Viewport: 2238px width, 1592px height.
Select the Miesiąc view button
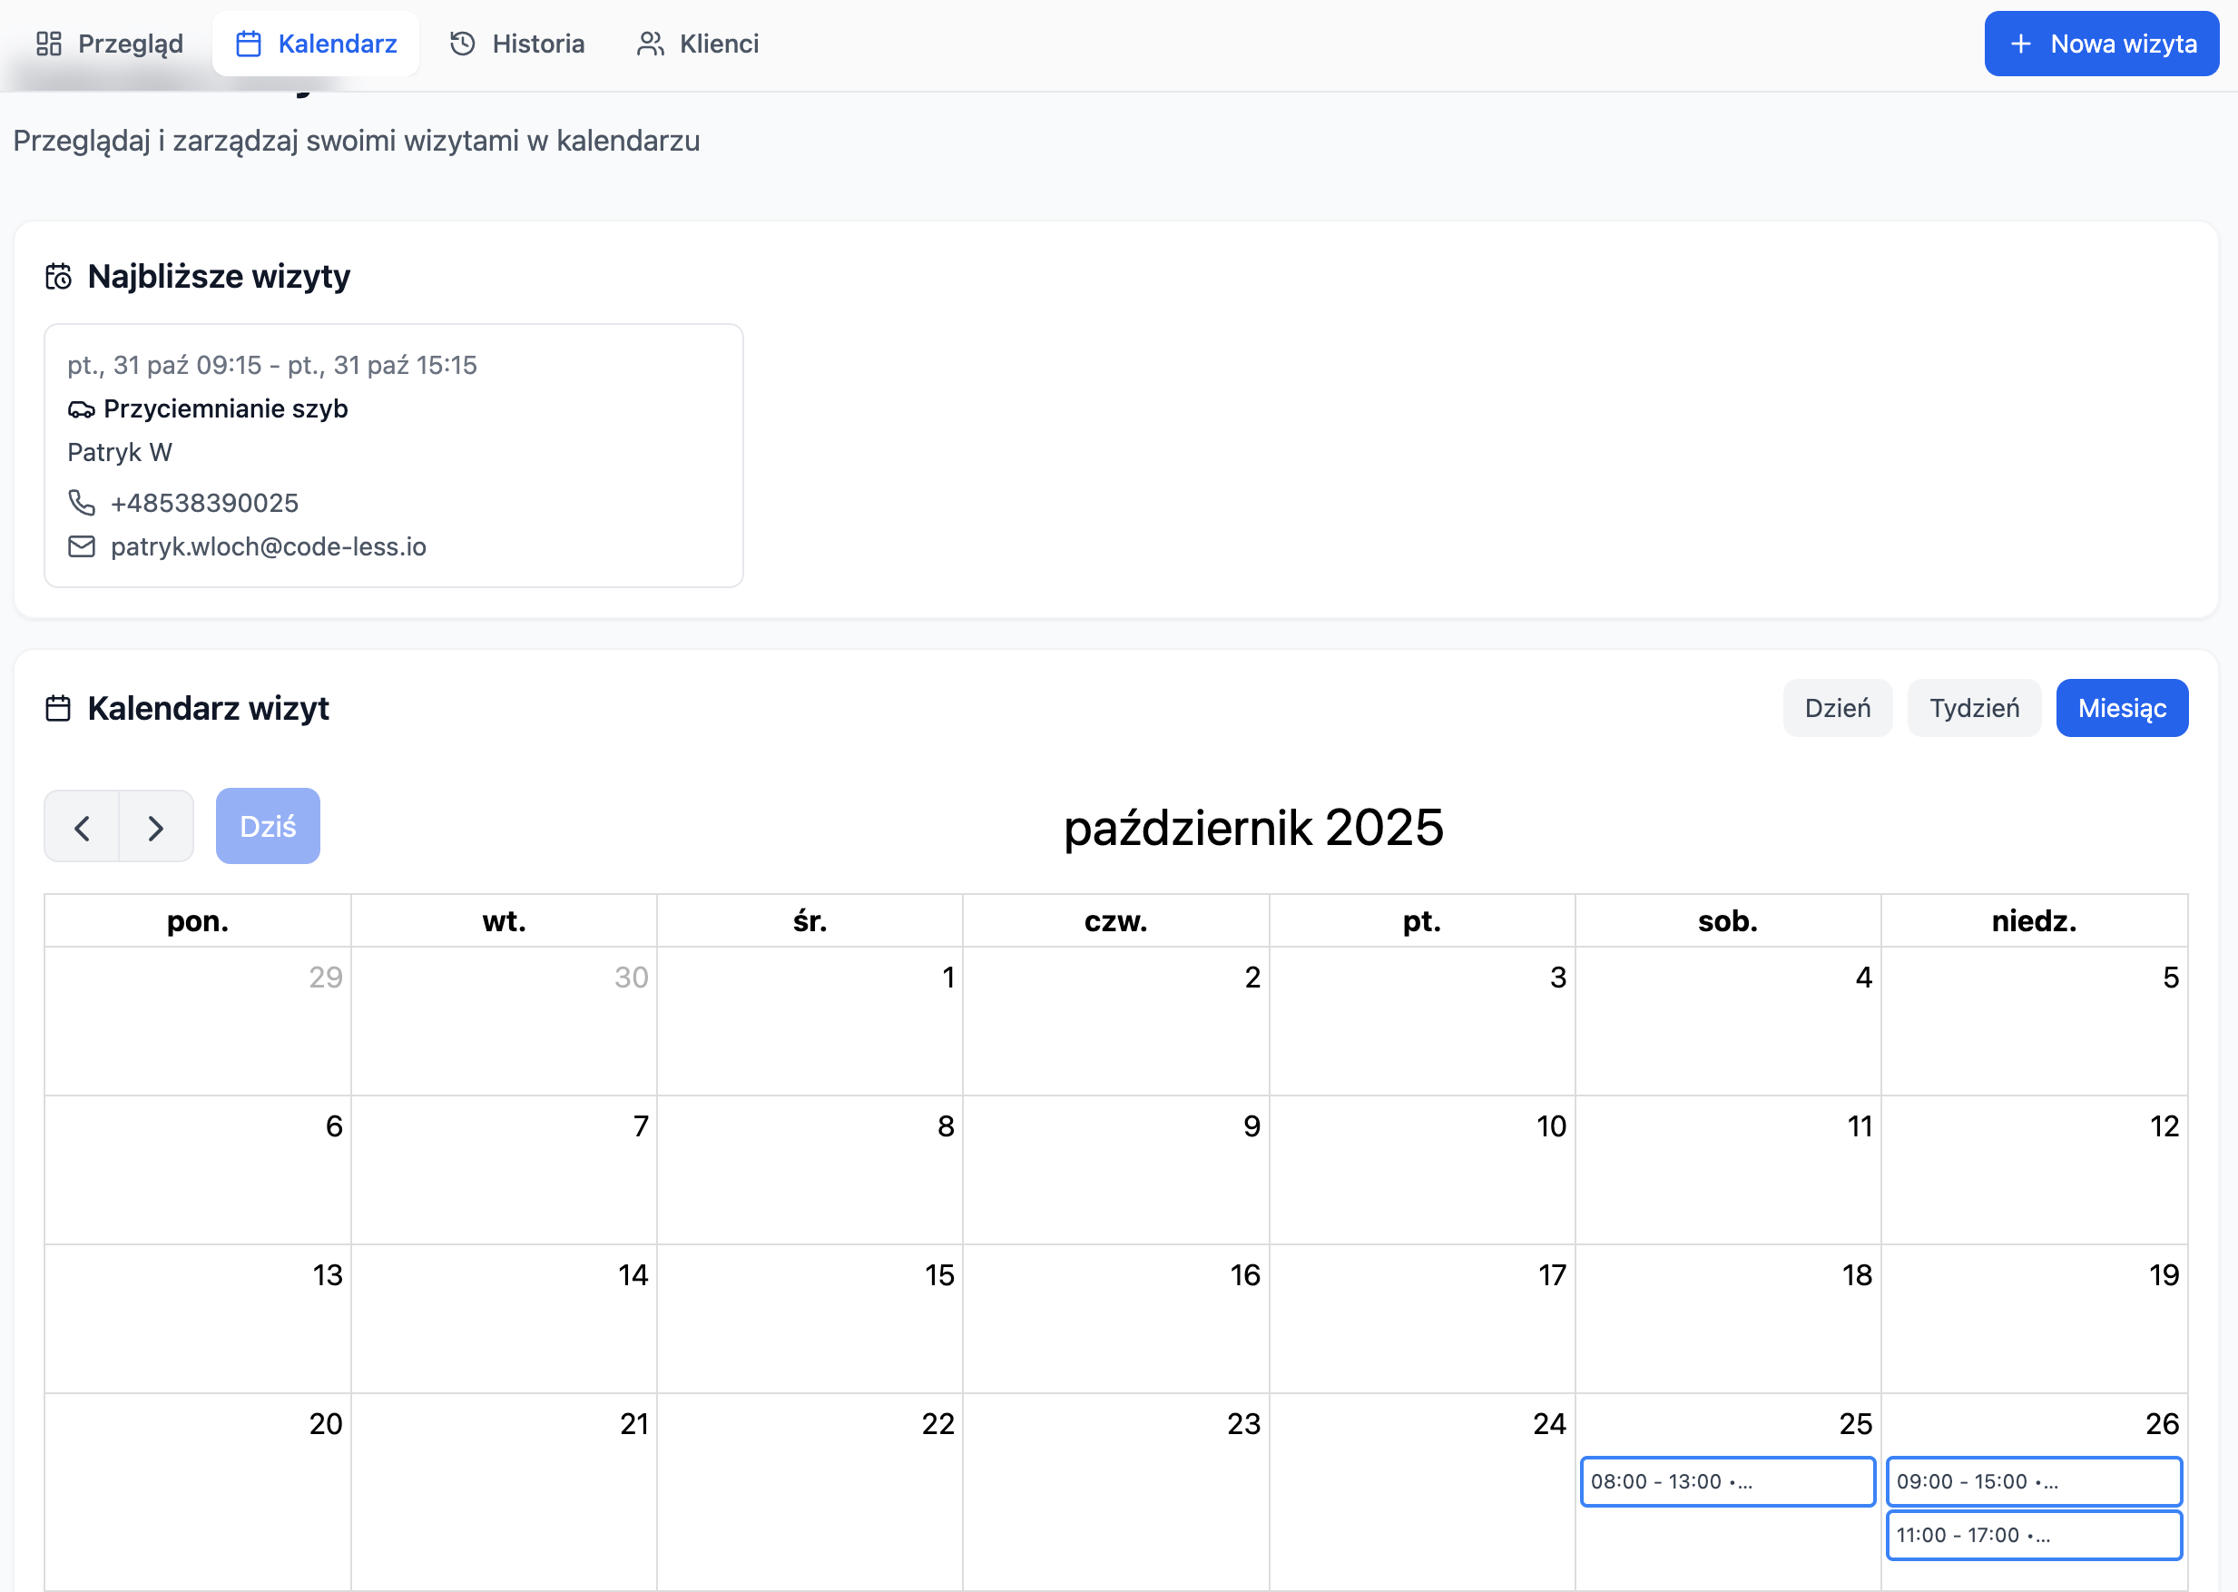(x=2121, y=708)
